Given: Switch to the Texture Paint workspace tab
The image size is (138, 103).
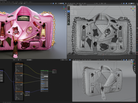Looking at the screenshot, I should (8, 2).
